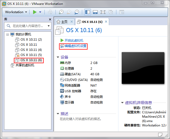Select the suspended OS X 10.11 (5) VM
The image size is (170, 139).
[x=31, y=55]
